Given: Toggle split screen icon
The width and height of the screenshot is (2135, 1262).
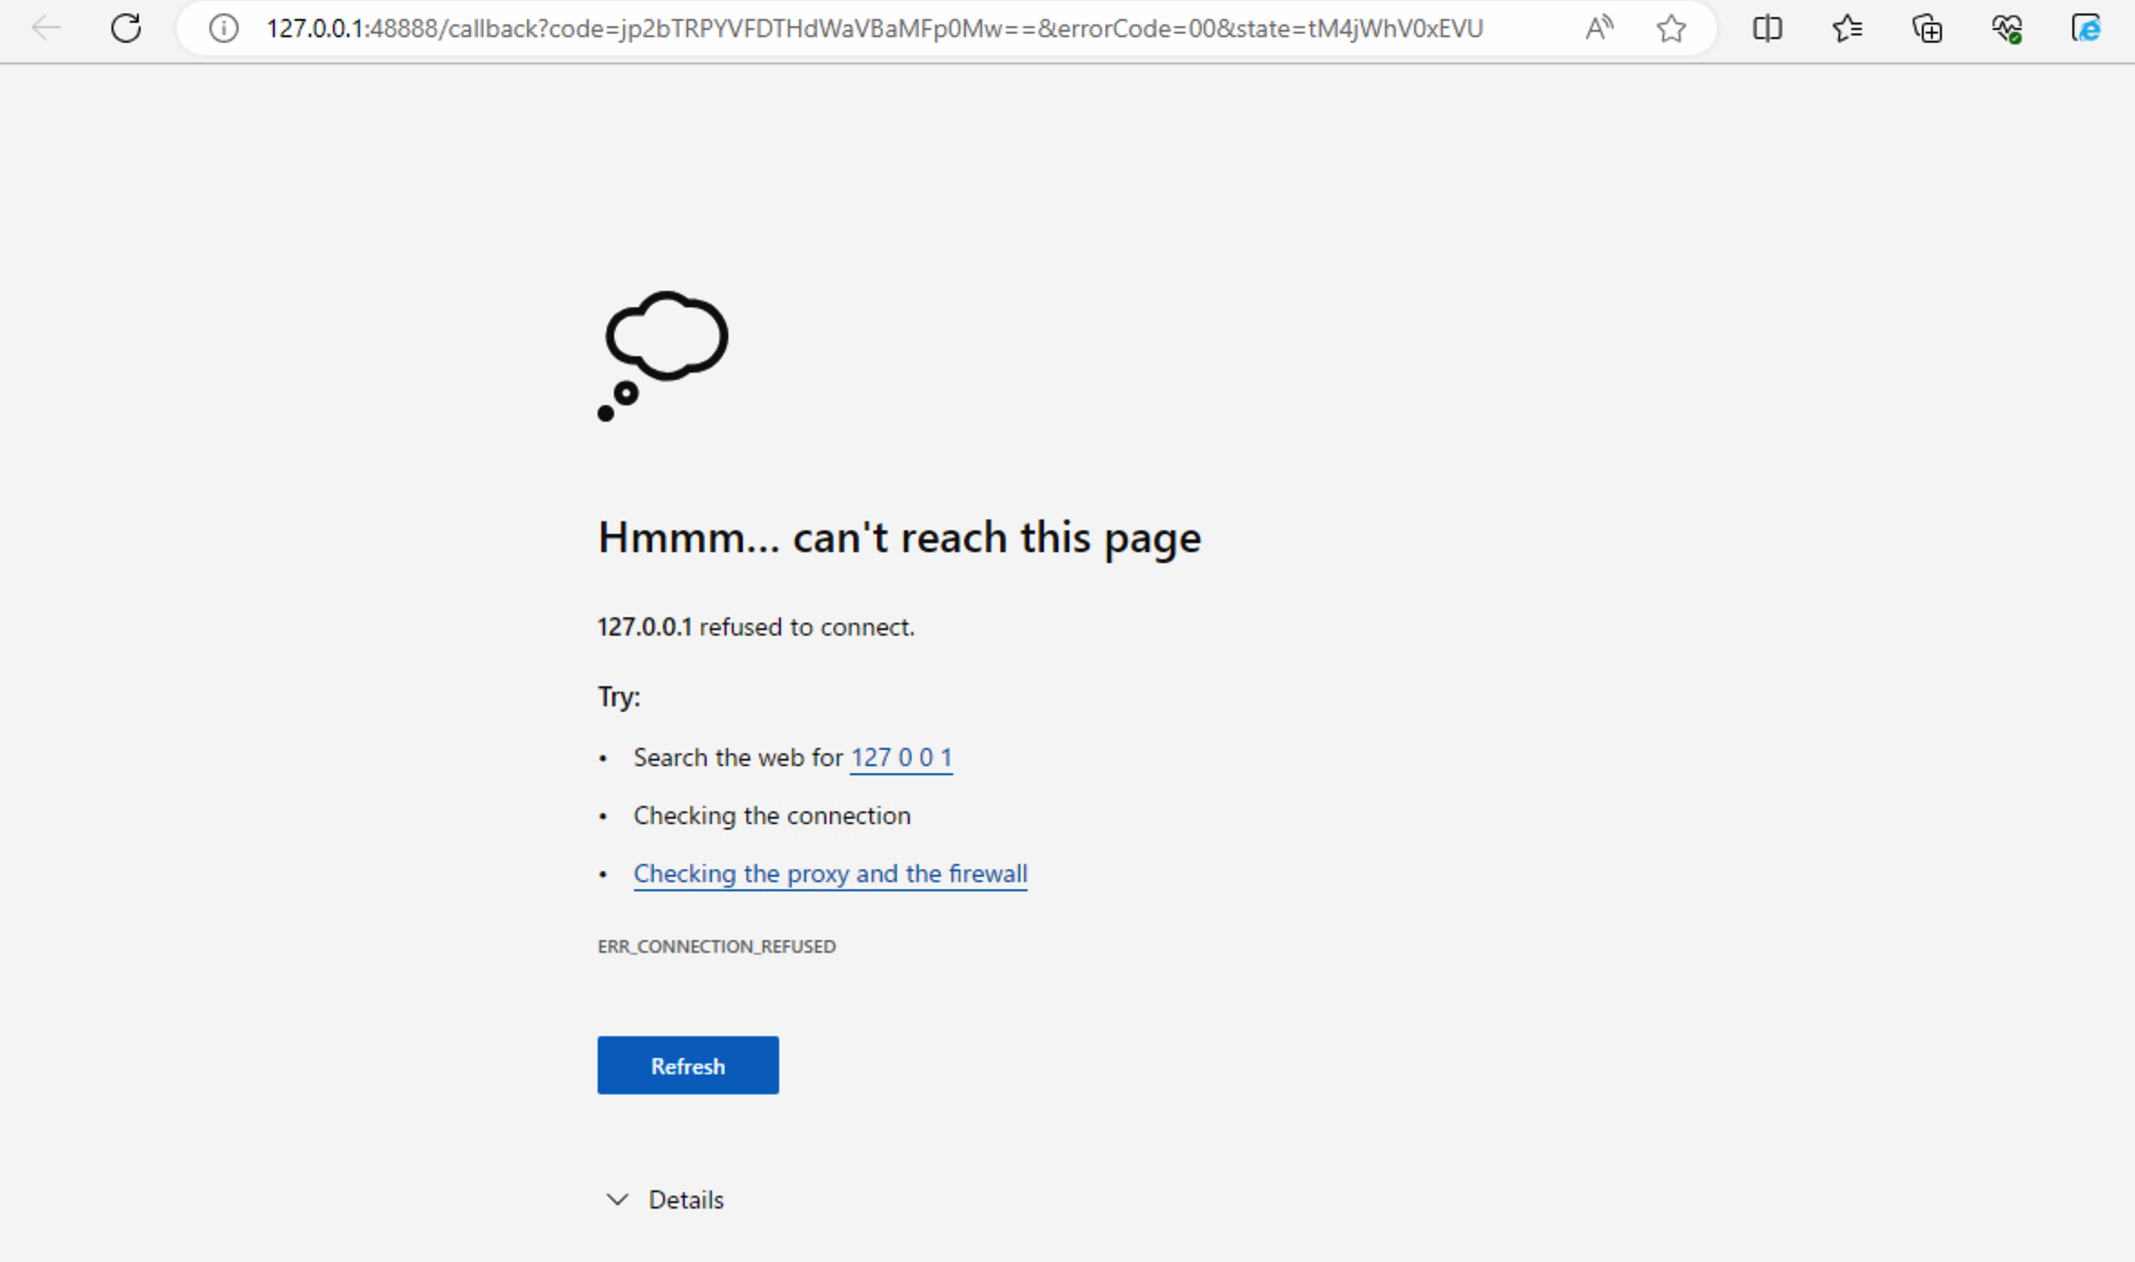Looking at the screenshot, I should [1767, 29].
